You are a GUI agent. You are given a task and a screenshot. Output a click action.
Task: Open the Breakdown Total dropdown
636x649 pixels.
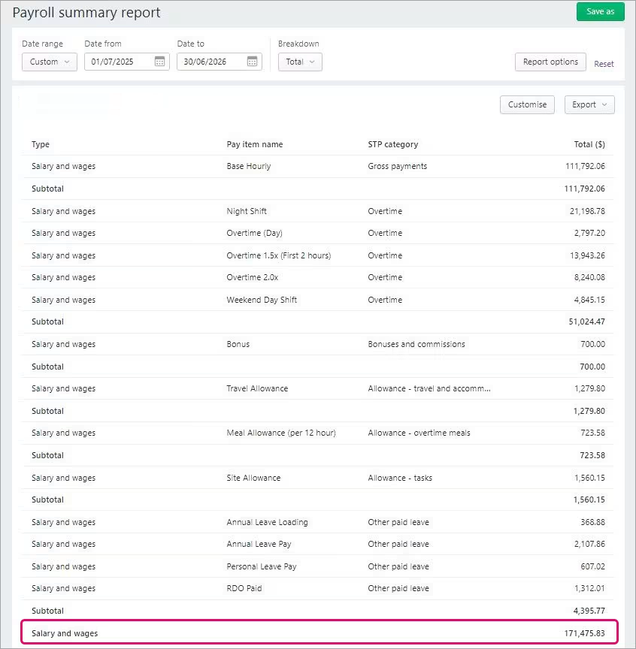[x=300, y=62]
